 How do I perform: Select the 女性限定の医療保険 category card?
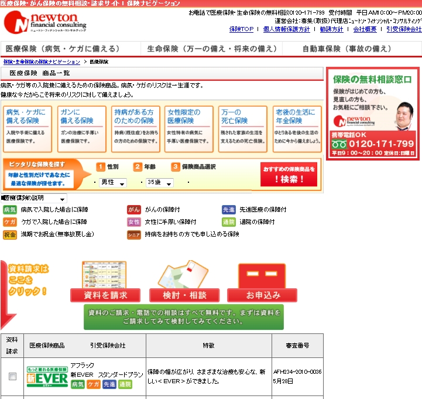pyautogui.click(x=189, y=129)
